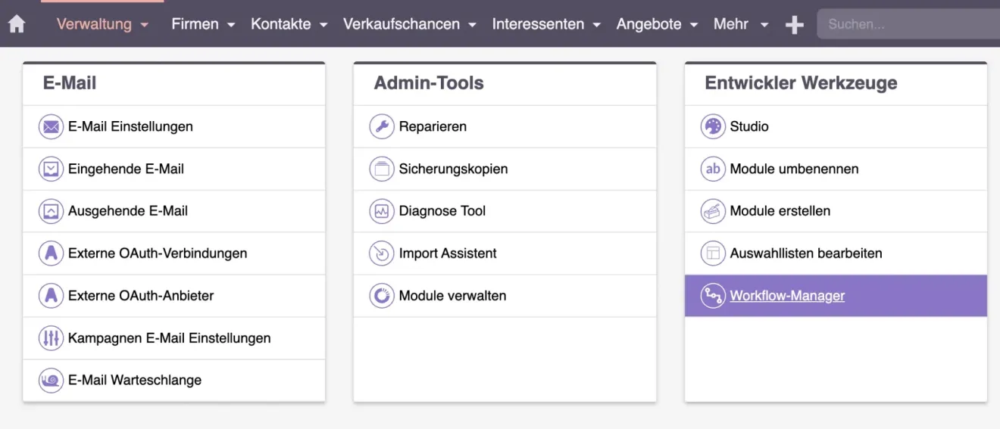The image size is (1000, 429).
Task: Open the highlighted Workflow-Manager link
Action: click(x=787, y=296)
